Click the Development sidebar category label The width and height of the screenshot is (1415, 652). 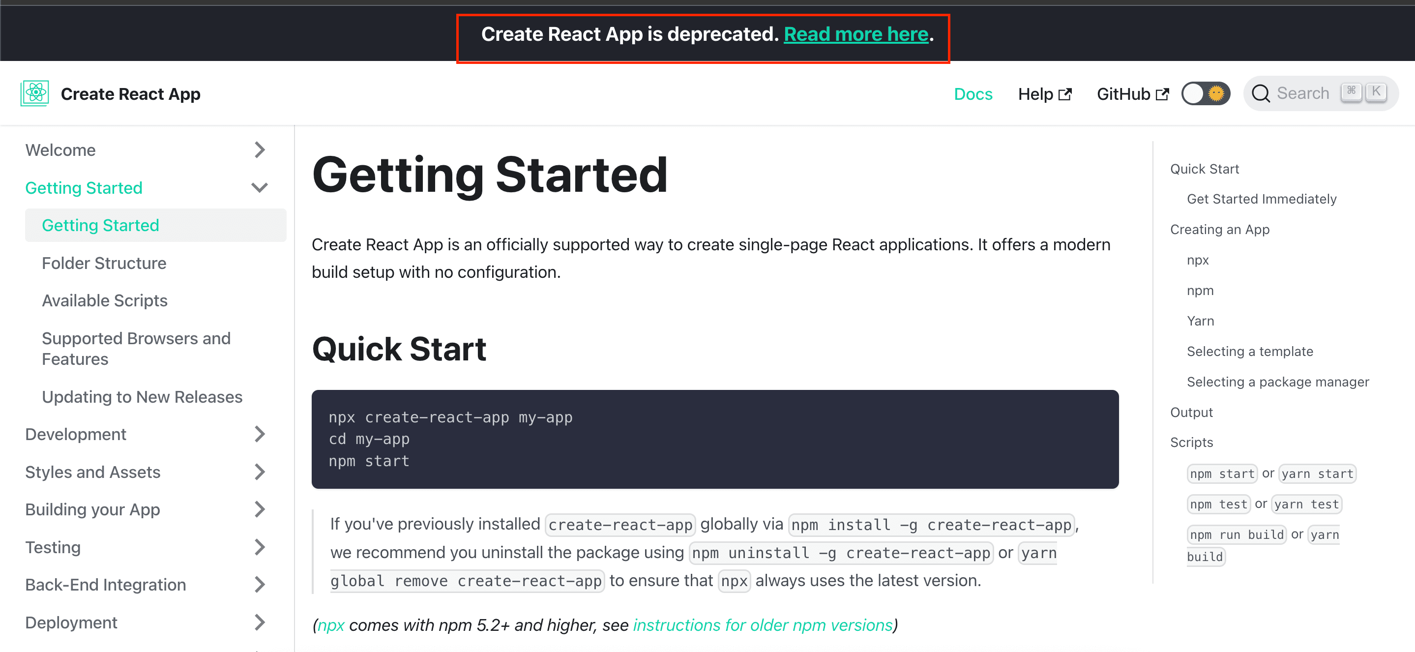coord(76,435)
